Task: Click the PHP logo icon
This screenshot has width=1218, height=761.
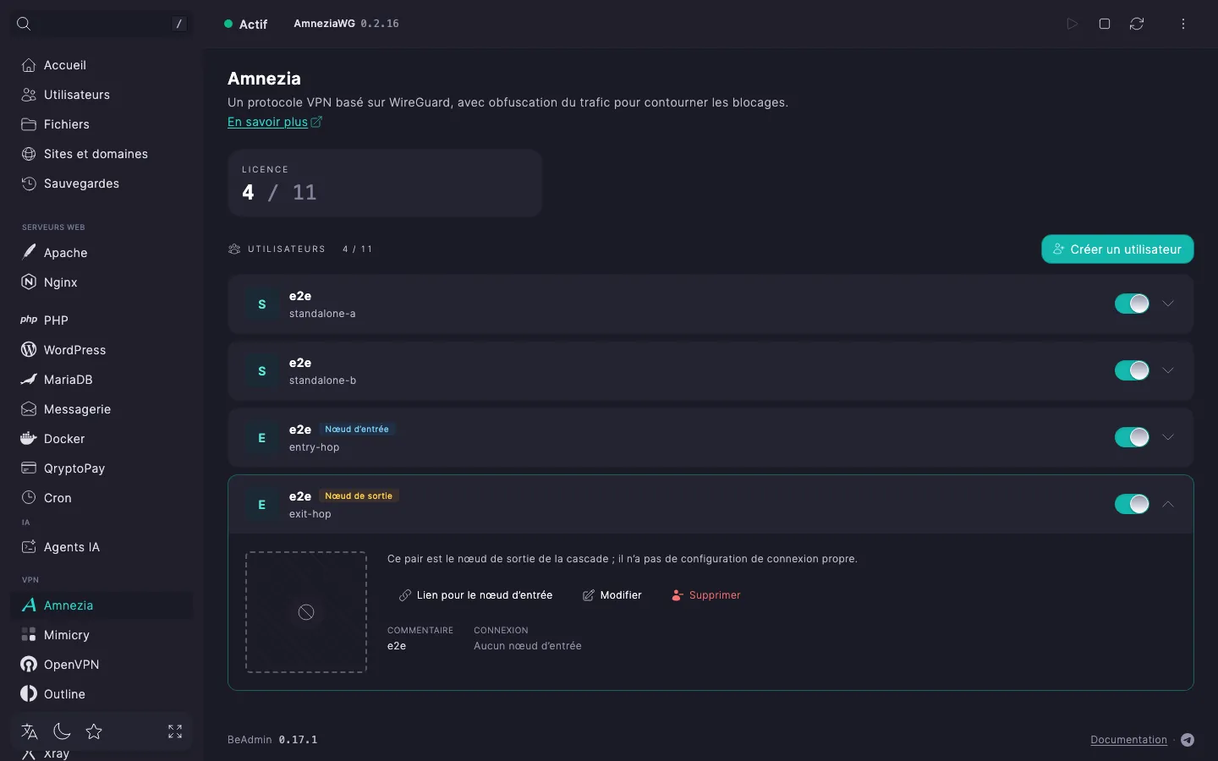Action: tap(29, 320)
